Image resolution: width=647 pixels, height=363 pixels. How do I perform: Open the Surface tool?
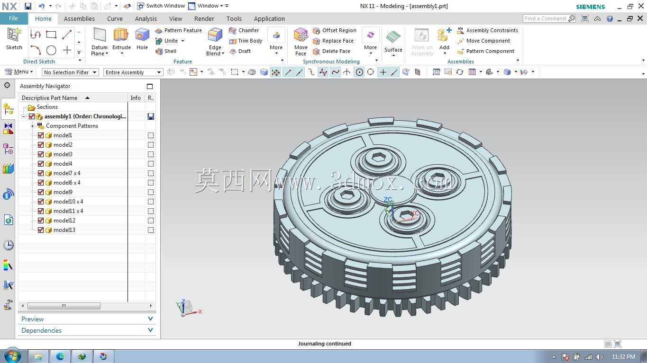pos(393,43)
